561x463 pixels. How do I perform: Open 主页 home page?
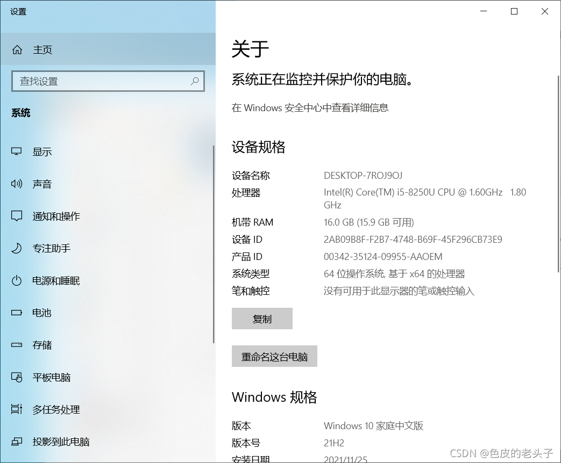pos(108,49)
